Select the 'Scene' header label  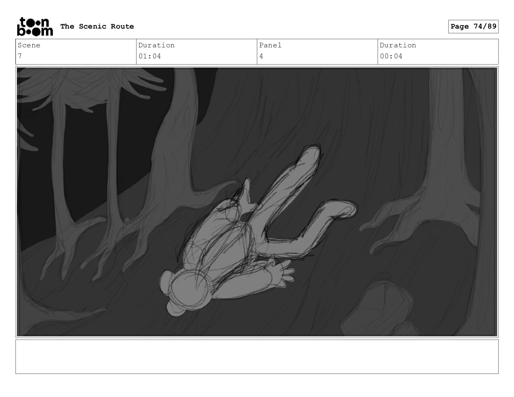tap(29, 45)
